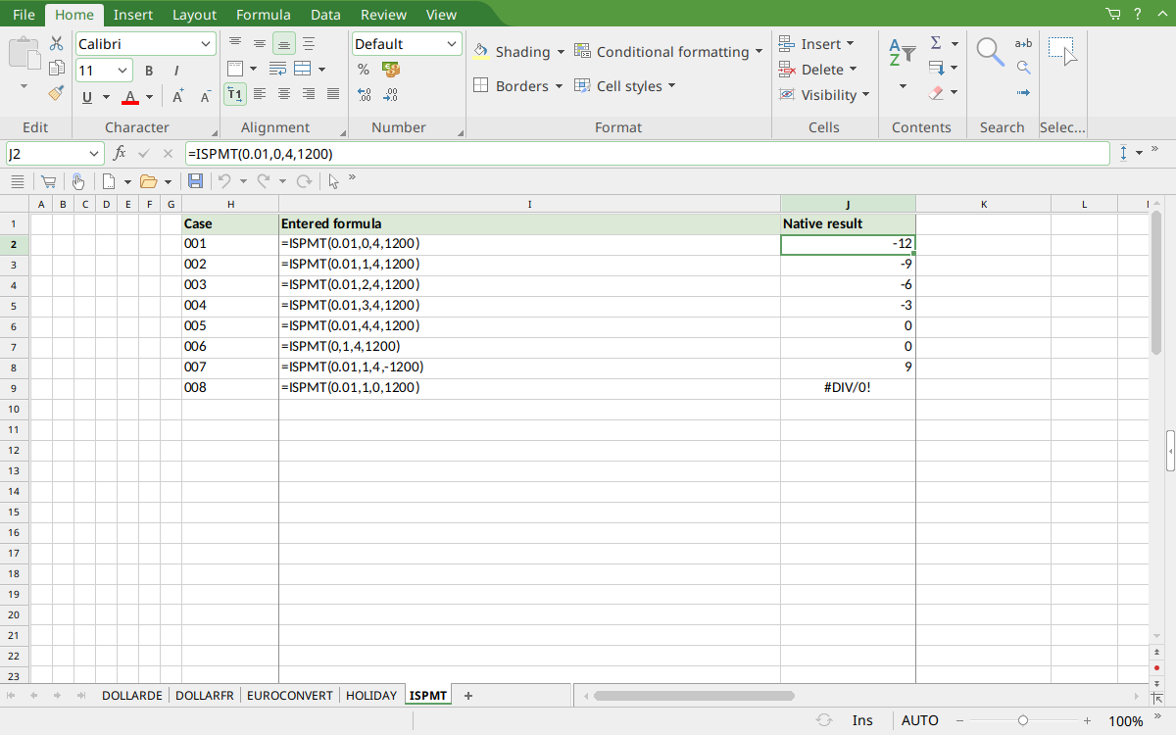
Task: Open the Default number format dropdown
Action: (x=452, y=44)
